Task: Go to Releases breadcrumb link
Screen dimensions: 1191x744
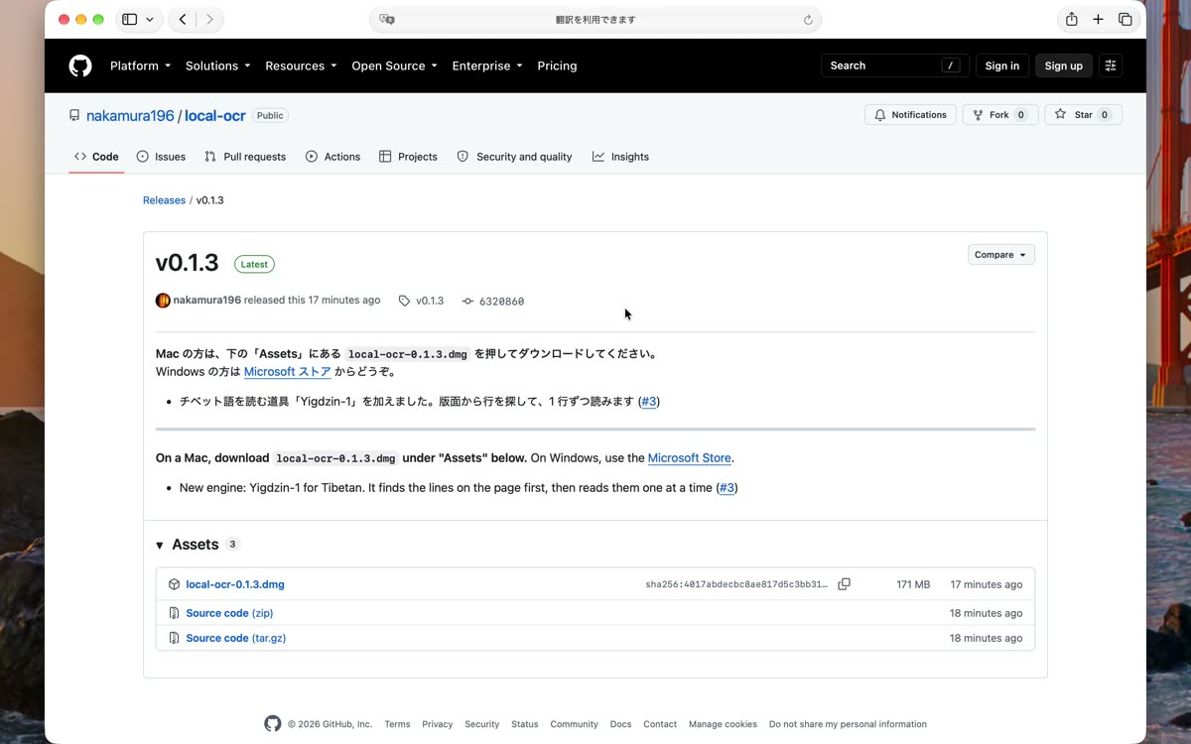Action: (x=164, y=200)
